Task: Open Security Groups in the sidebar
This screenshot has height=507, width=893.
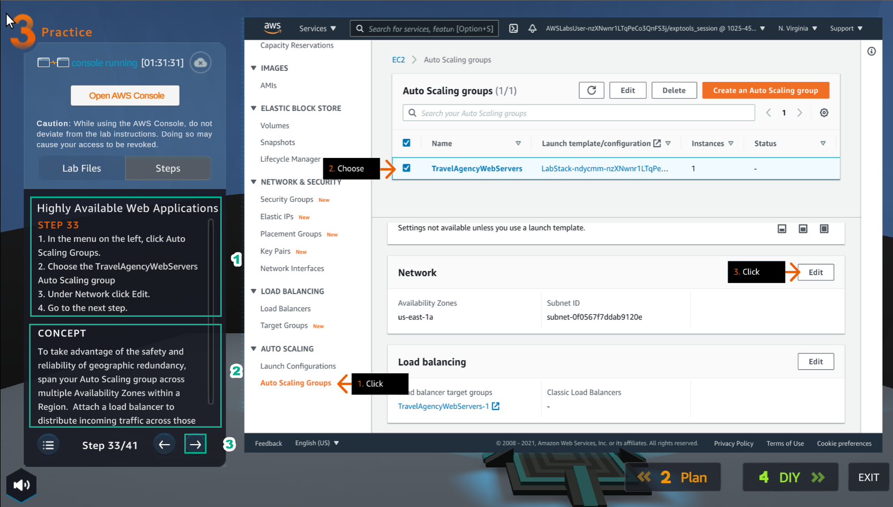Action: point(287,199)
